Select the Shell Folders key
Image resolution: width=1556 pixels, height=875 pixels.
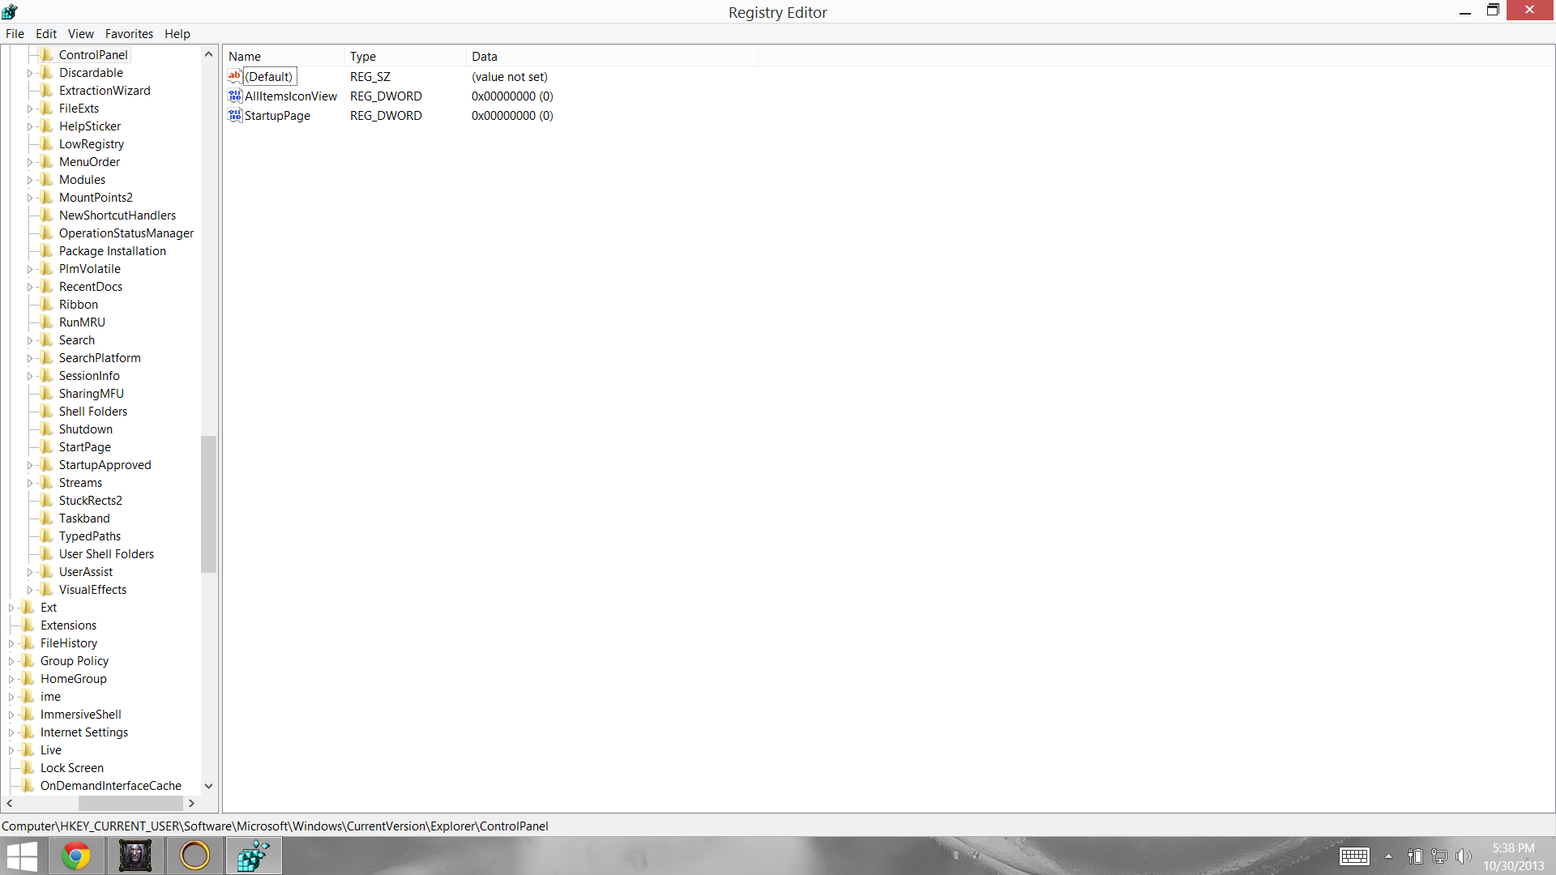pyautogui.click(x=92, y=412)
